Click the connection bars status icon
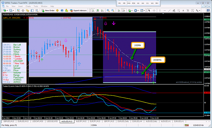This screenshot has width=212, height=128. coord(187,125)
